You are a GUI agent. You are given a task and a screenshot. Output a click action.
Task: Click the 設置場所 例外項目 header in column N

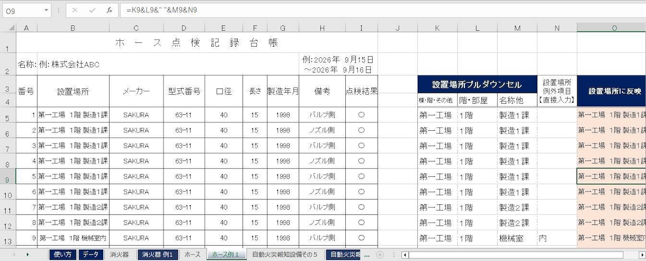pos(557,92)
